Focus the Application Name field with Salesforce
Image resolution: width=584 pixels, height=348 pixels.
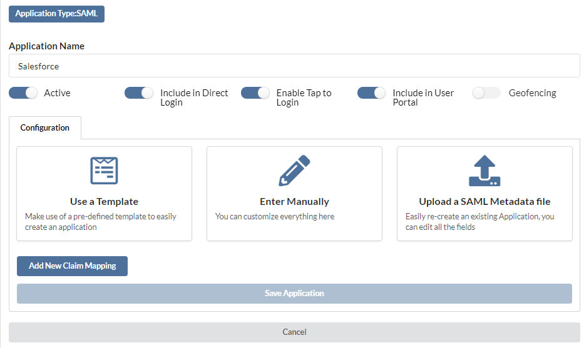tap(294, 66)
